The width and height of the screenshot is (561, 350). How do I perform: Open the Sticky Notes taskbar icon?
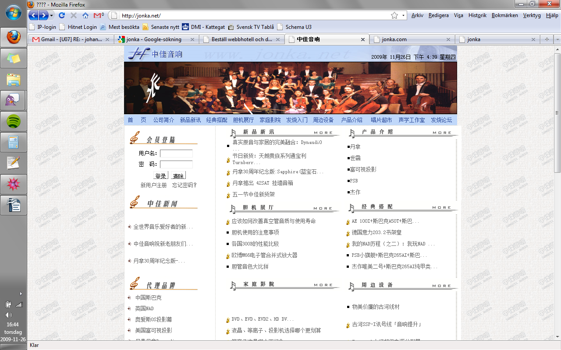pyautogui.click(x=14, y=58)
